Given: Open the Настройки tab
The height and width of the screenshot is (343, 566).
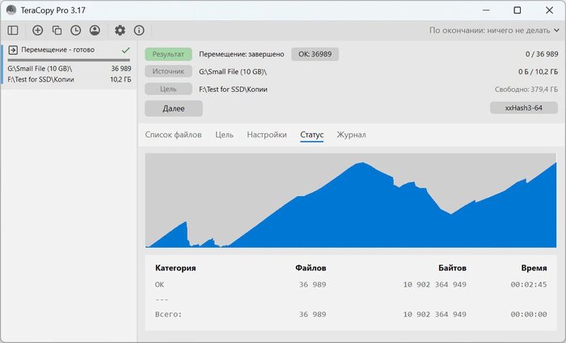Looking at the screenshot, I should click(x=267, y=135).
